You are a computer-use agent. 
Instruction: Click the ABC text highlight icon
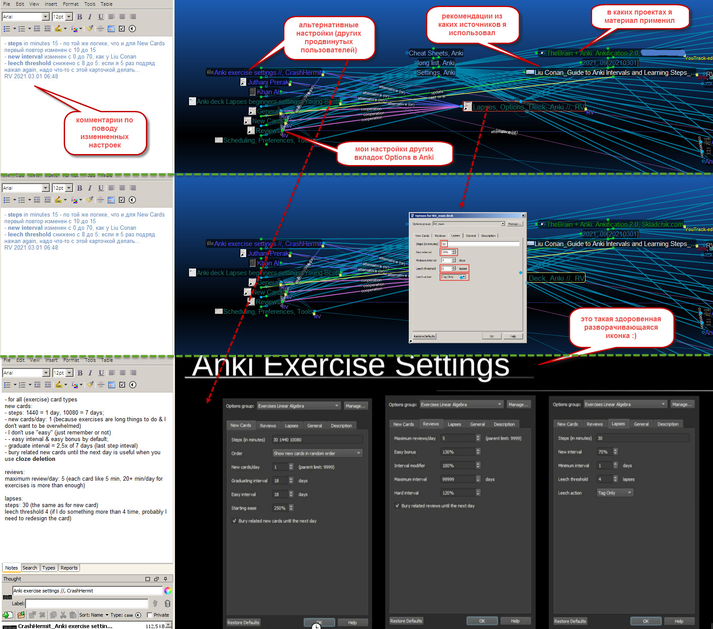point(58,29)
